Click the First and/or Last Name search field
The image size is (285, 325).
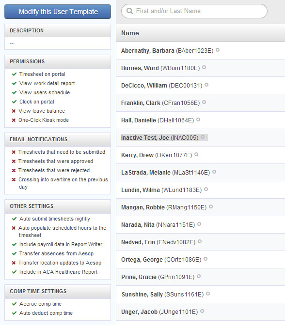pos(194,11)
